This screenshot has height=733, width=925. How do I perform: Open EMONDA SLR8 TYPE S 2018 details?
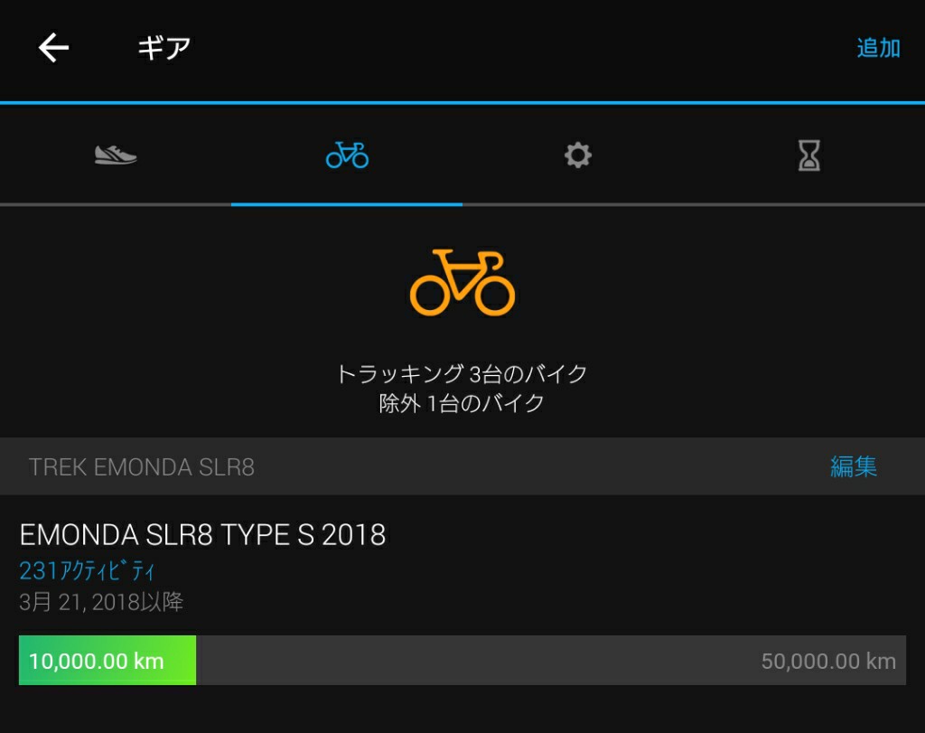coord(202,535)
